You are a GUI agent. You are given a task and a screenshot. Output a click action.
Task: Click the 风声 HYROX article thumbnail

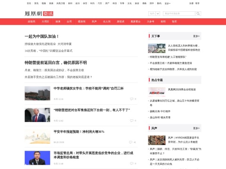point(157,140)
